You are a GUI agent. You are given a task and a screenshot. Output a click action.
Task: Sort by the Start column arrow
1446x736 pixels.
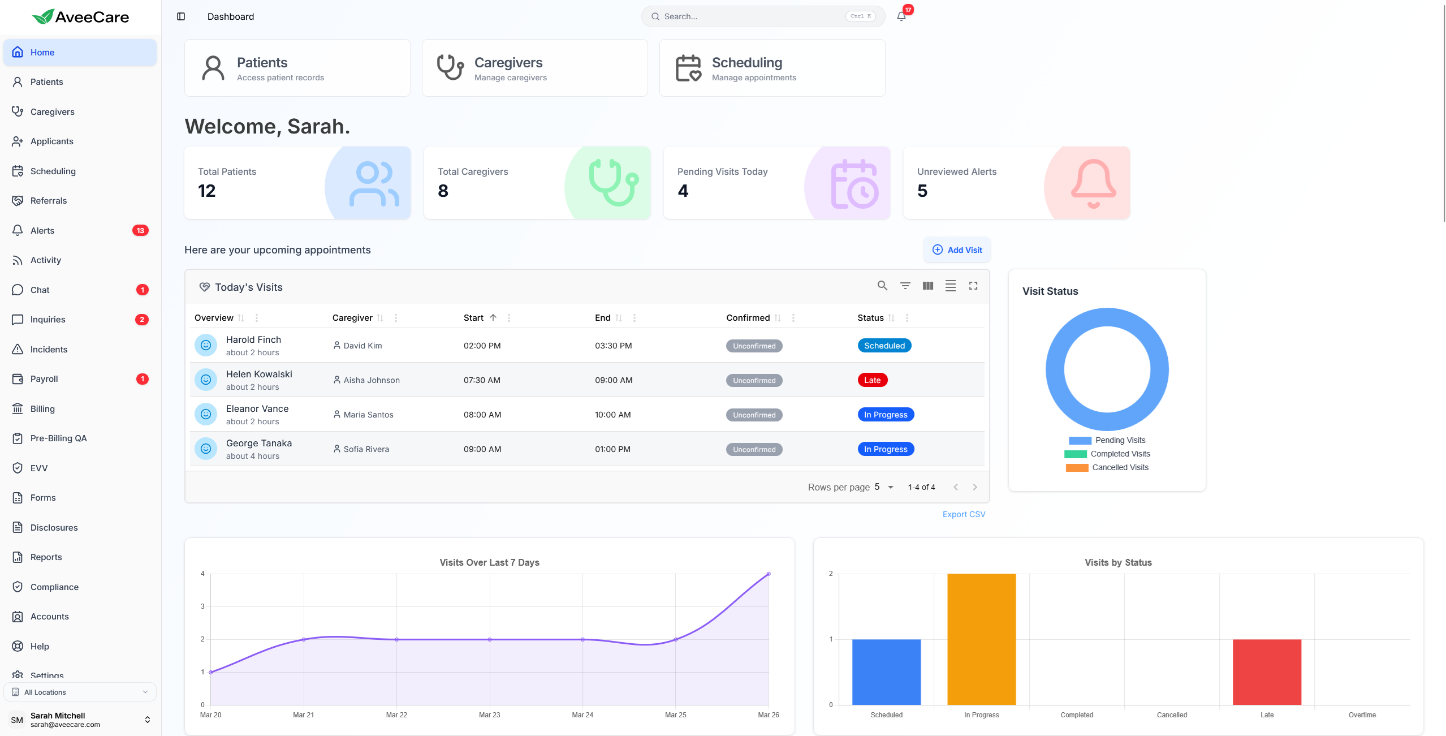(x=493, y=317)
